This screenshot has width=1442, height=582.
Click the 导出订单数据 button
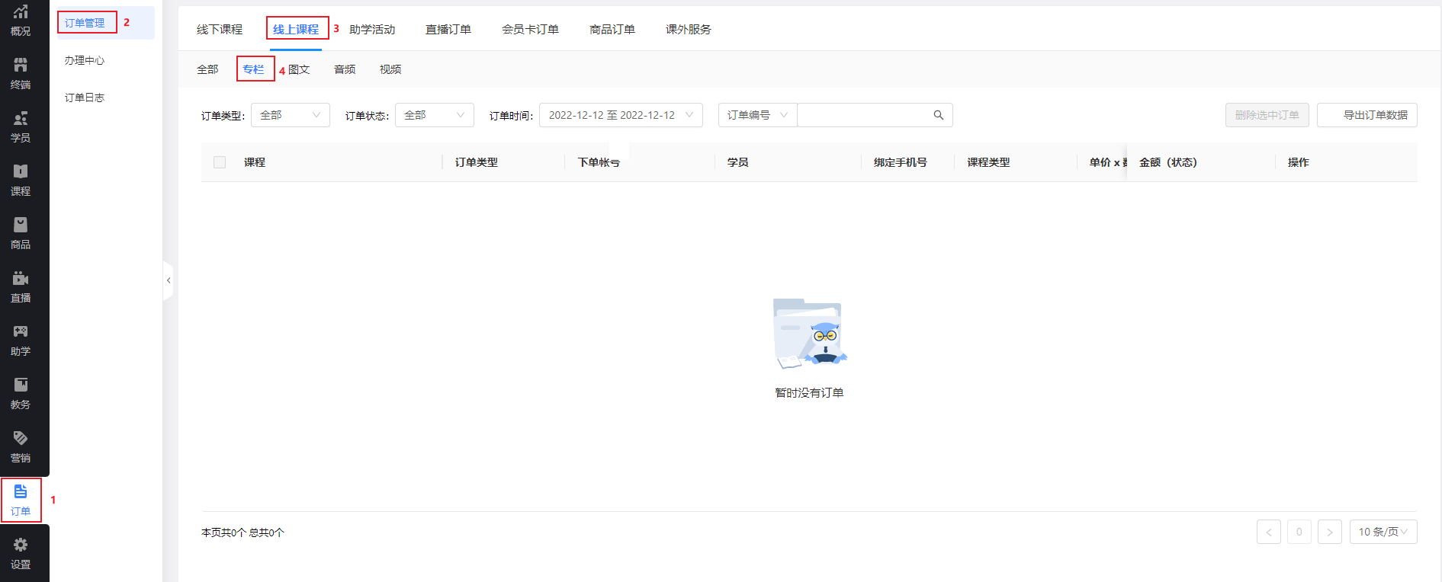1367,115
